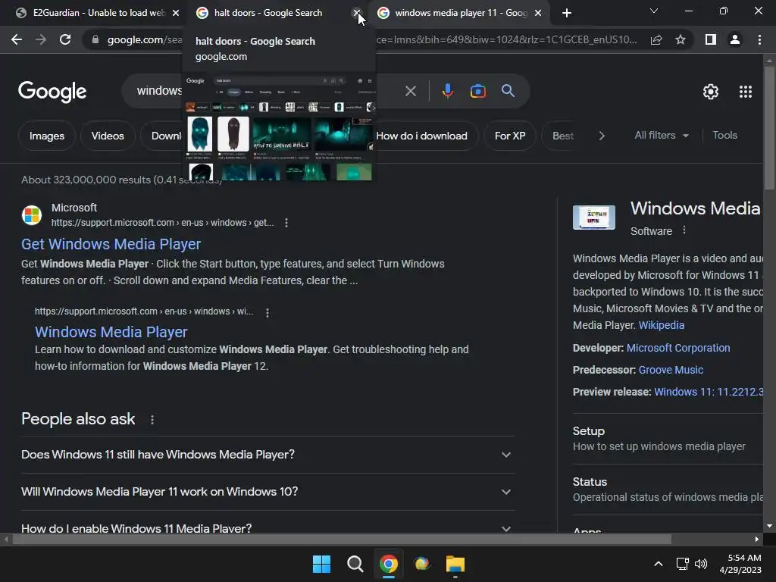Open the tab search dropdown arrow
The height and width of the screenshot is (582, 776).
pos(654,11)
